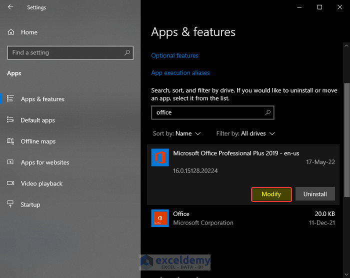The image size is (350, 278).
Task: Close the Settings window
Action: coord(339,7)
